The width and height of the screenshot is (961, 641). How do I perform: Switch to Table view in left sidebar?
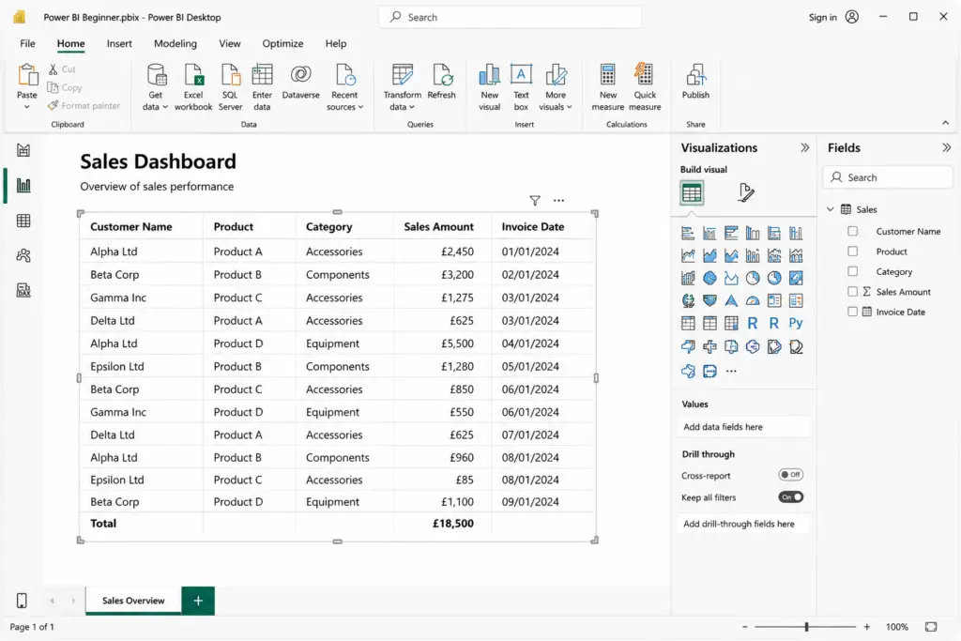(23, 221)
